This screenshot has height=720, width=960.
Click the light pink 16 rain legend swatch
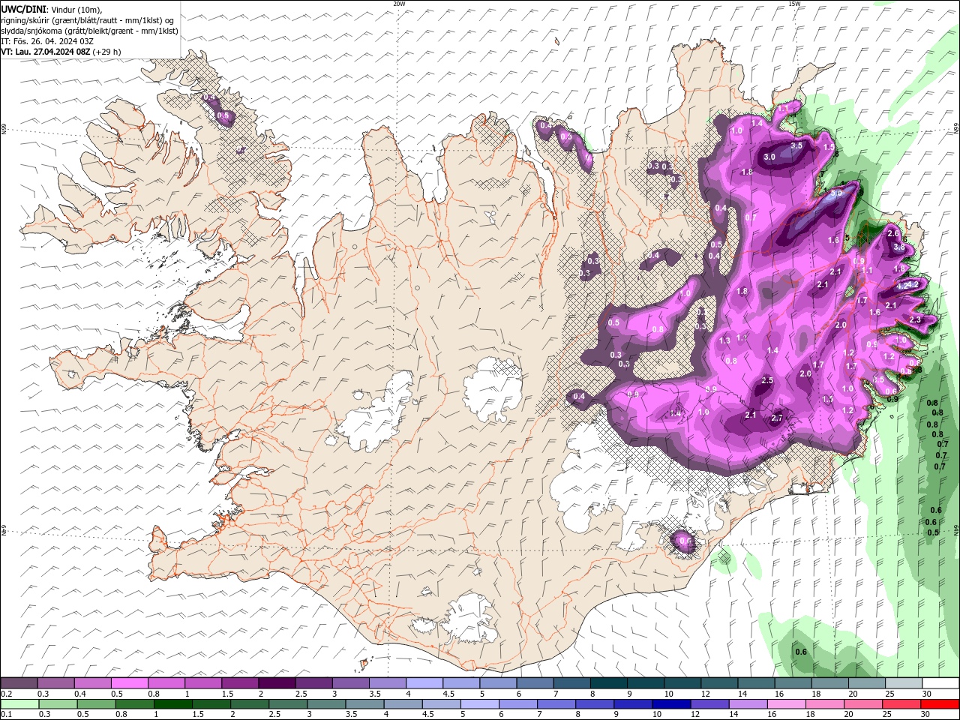787,704
